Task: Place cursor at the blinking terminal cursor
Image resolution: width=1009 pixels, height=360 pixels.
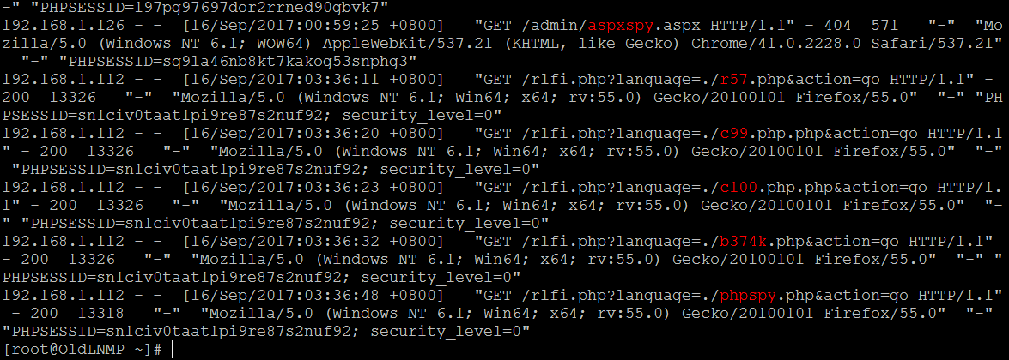Action: [173, 349]
